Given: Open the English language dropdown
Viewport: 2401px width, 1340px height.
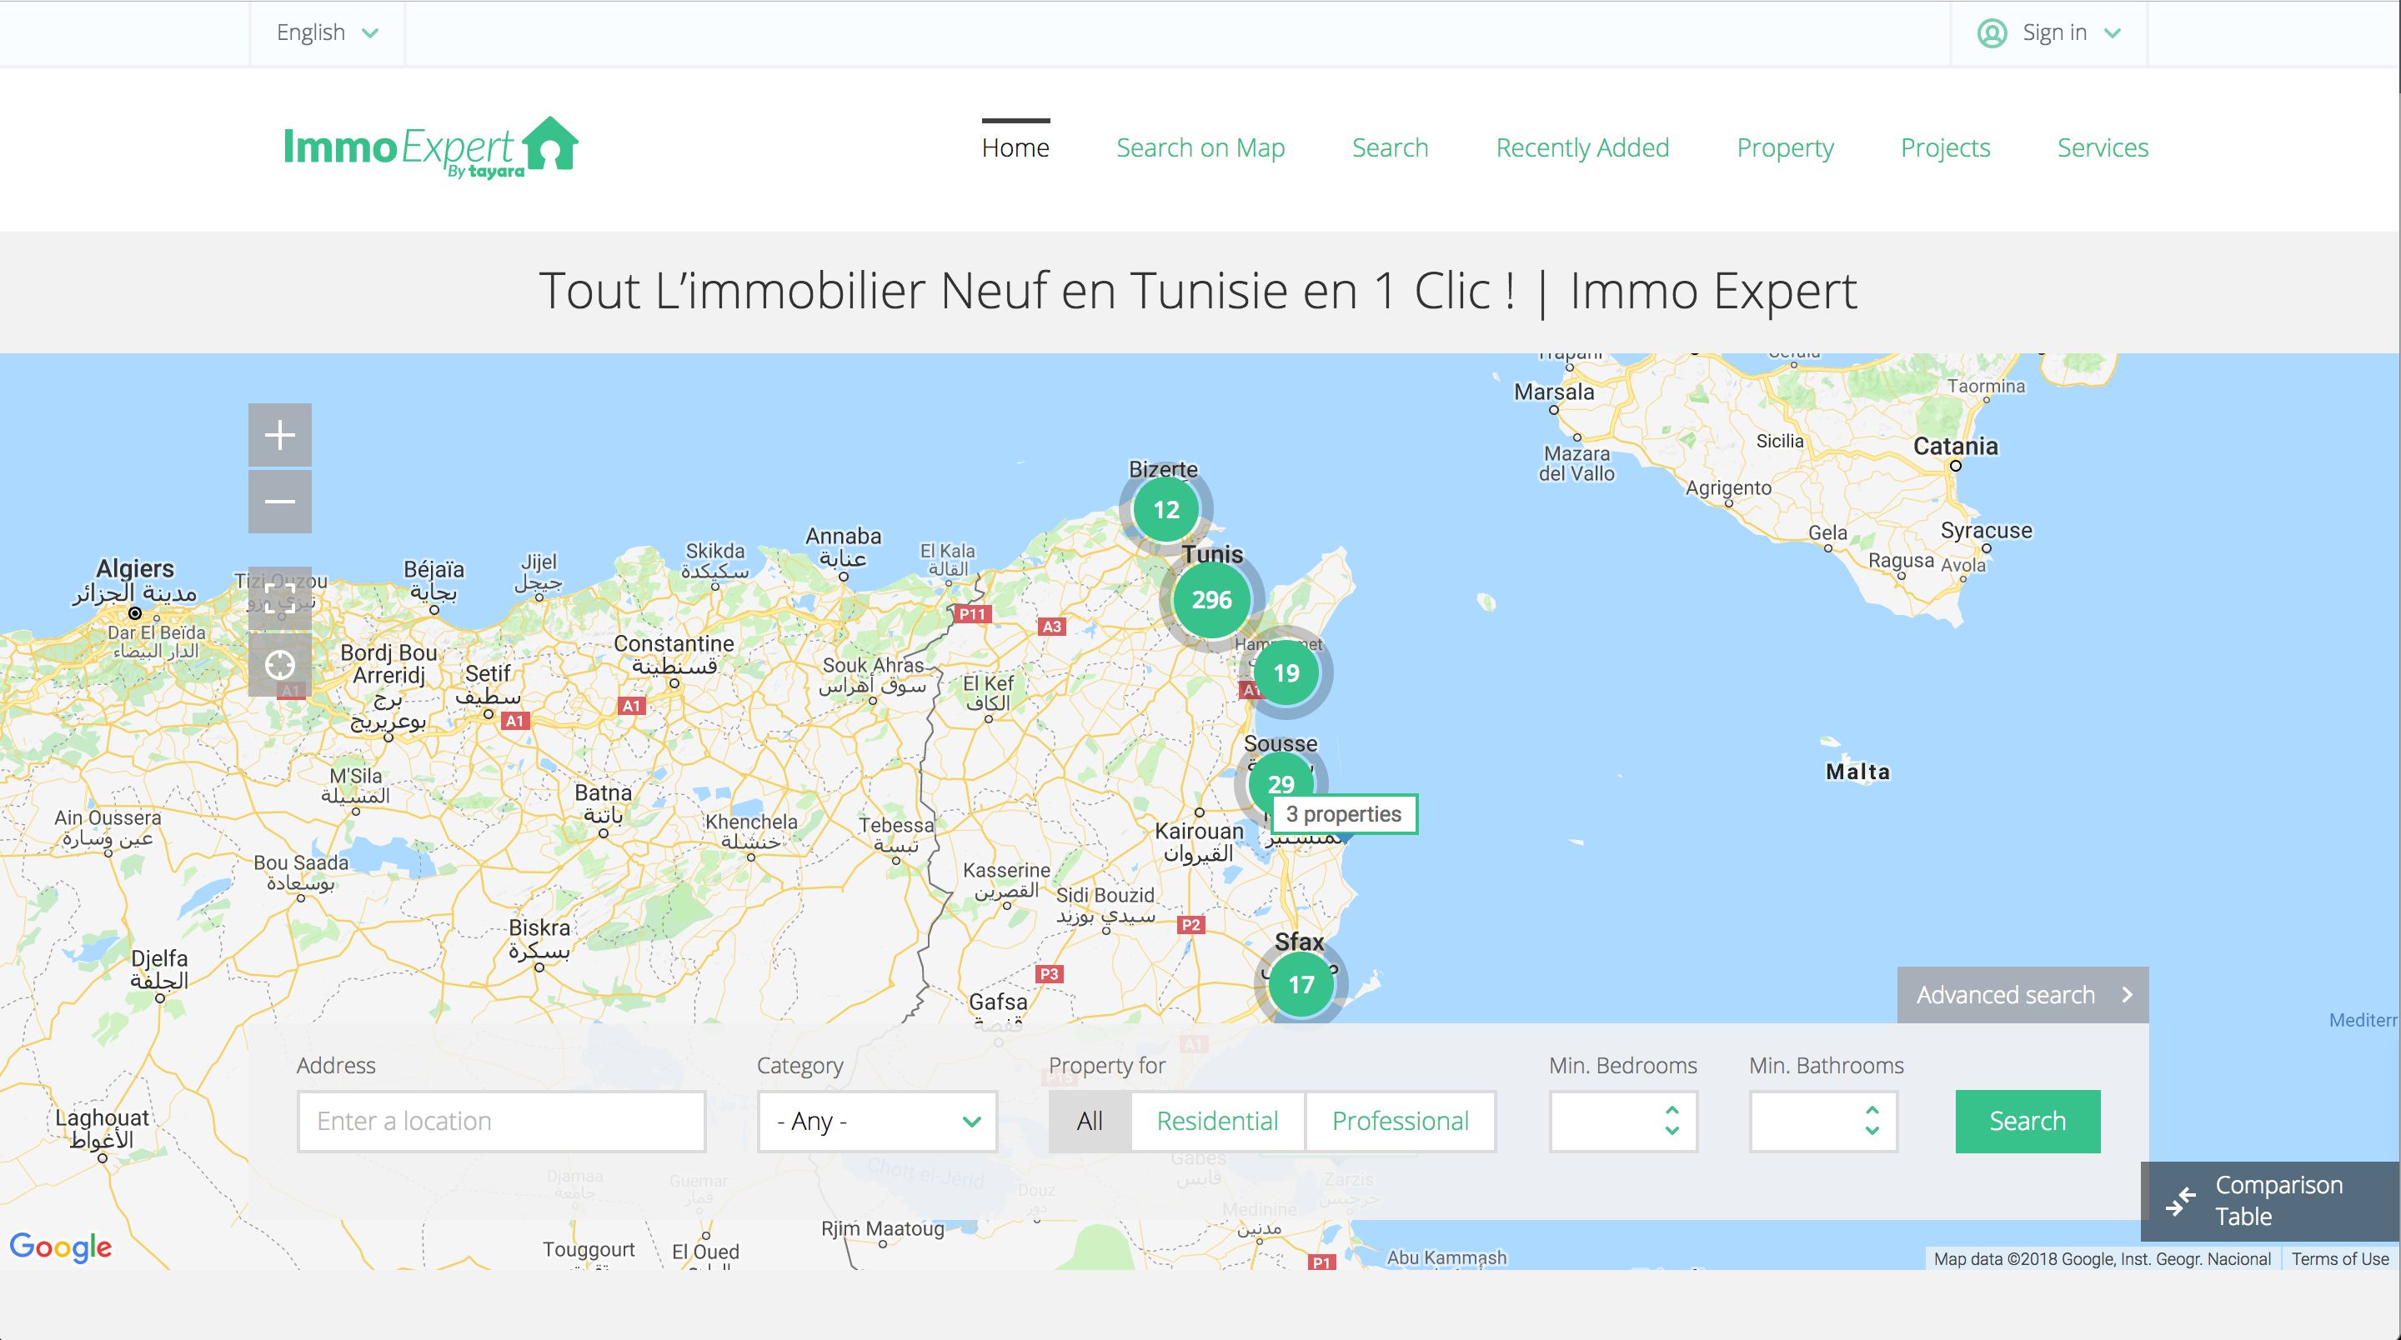Looking at the screenshot, I should (327, 32).
